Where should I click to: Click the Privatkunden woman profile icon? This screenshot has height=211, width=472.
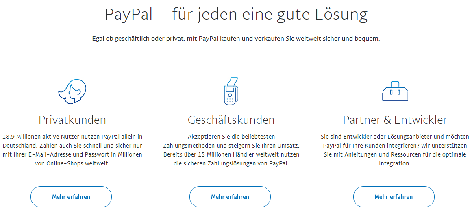[x=72, y=91]
